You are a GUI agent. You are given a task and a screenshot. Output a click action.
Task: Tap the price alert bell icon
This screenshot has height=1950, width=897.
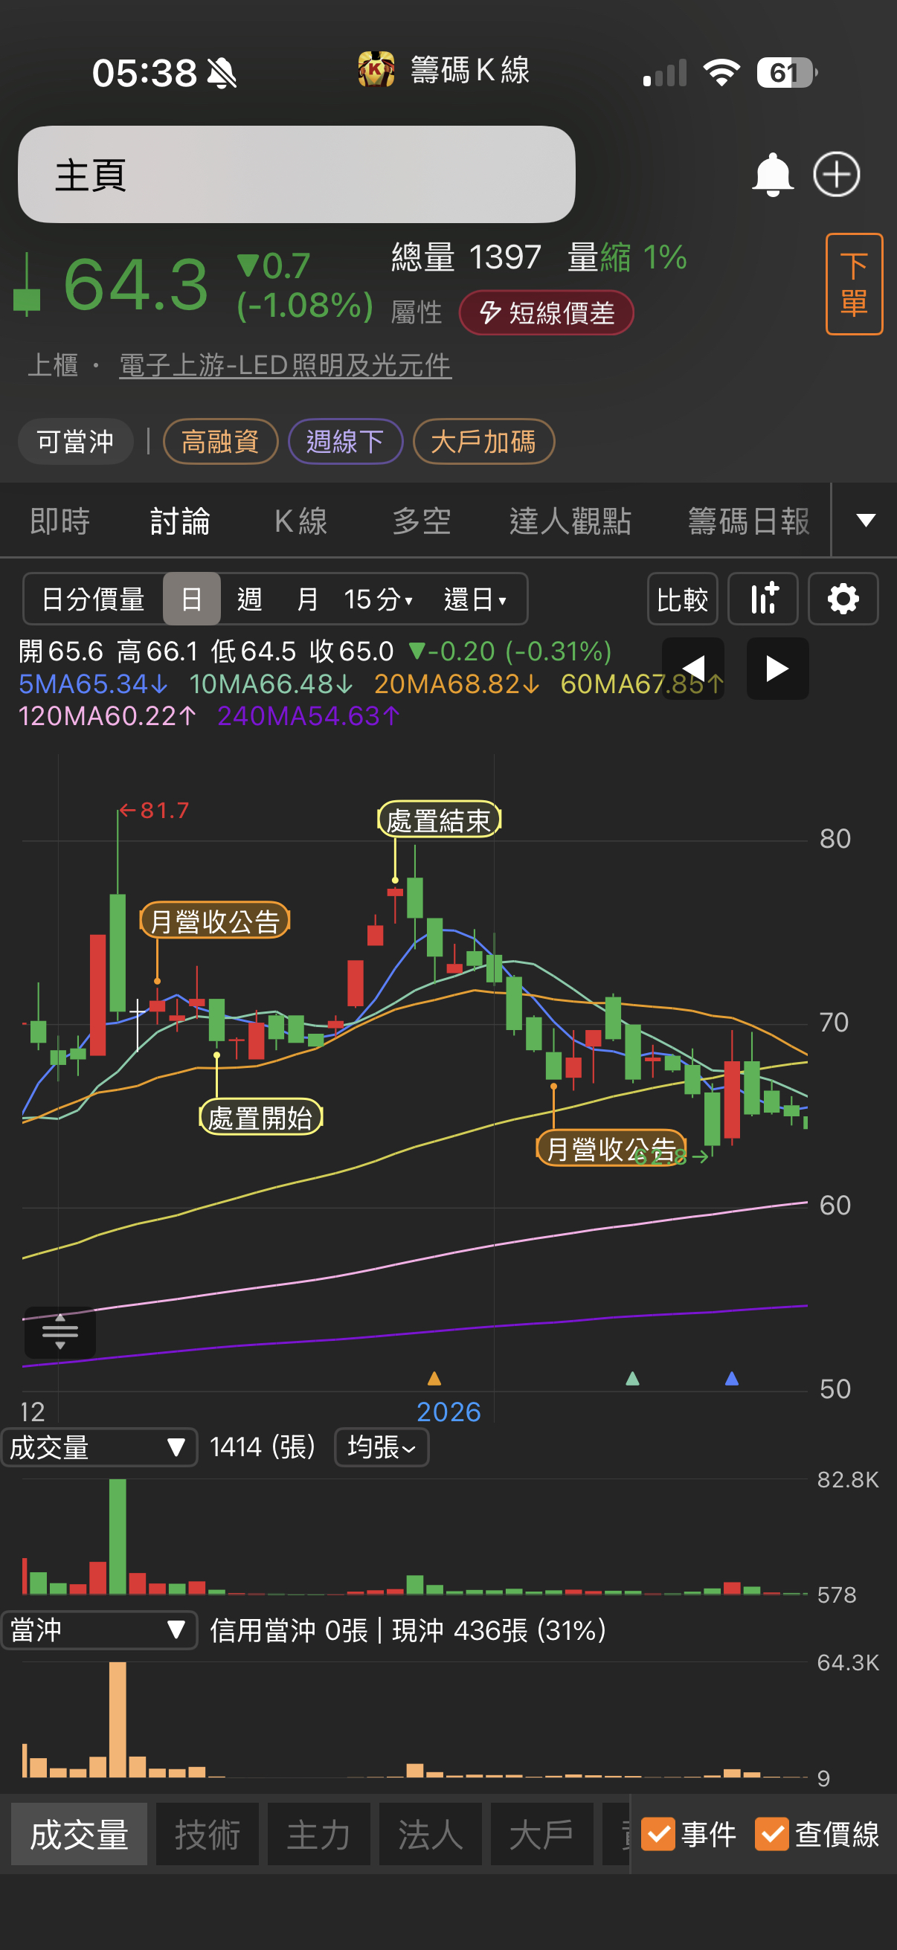[x=772, y=175]
